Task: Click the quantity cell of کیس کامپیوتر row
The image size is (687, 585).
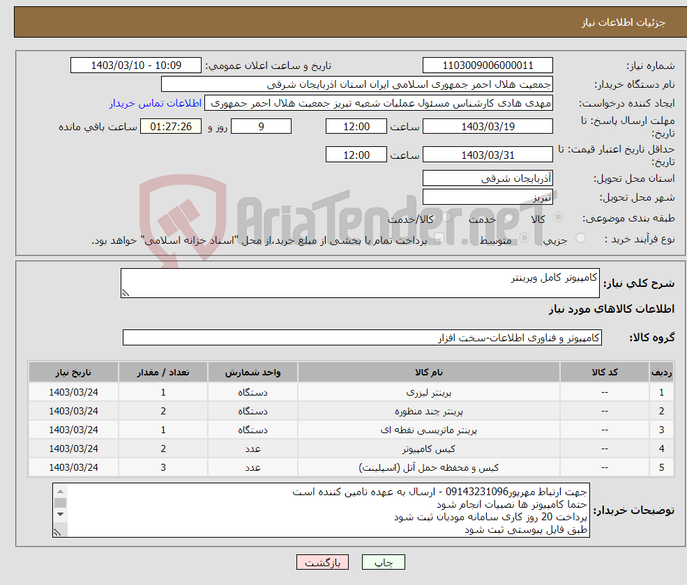Action: 163,449
